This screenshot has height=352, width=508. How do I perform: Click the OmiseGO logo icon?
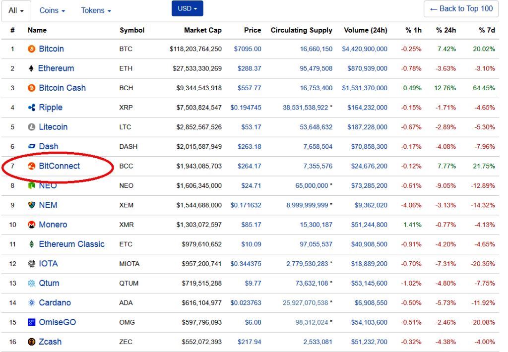[x=32, y=322]
